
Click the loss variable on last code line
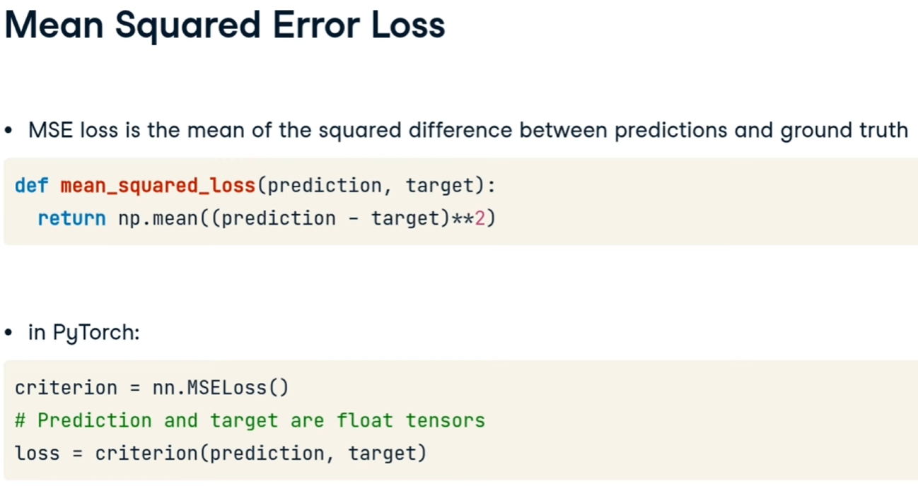click(x=37, y=453)
